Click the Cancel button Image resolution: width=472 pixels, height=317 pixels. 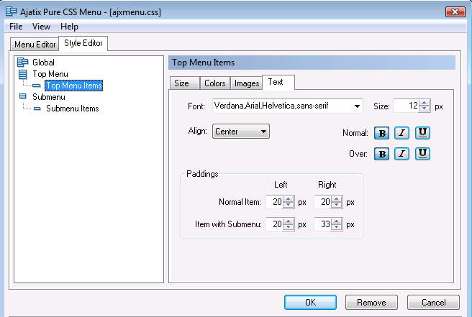[433, 302]
